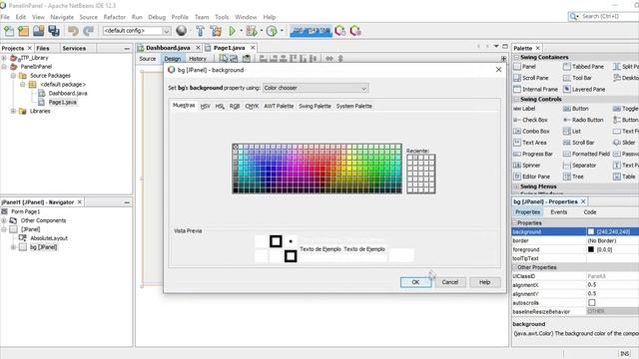Viewport: 639px width, 359px height.
Task: Select Layered Pane in Palette
Action: pyautogui.click(x=584, y=89)
